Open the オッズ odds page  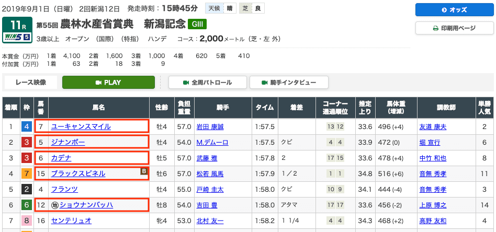[454, 10]
